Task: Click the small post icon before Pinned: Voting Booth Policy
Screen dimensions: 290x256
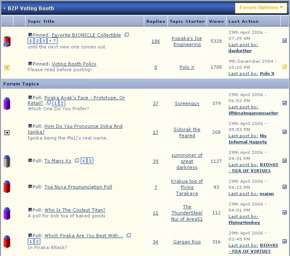Action: click(x=30, y=63)
